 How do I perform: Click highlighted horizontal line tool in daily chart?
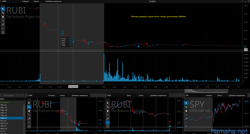(108, 123)
